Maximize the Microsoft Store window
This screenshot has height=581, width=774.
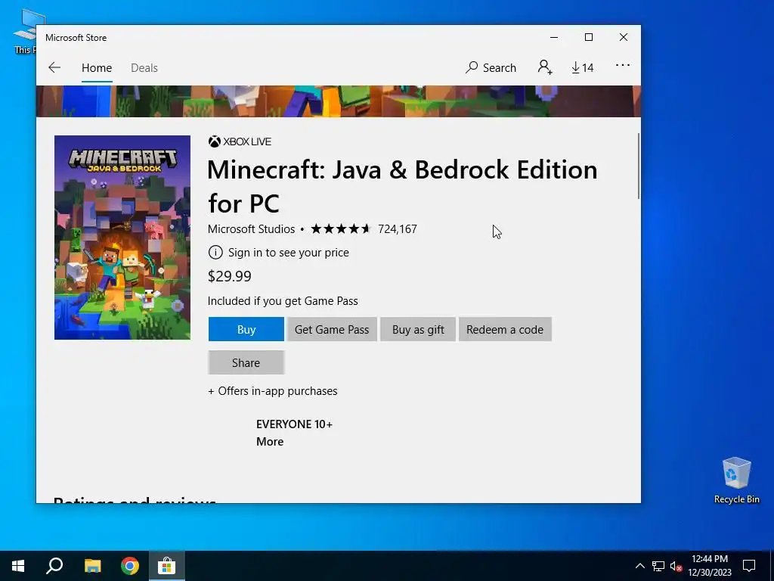point(588,38)
